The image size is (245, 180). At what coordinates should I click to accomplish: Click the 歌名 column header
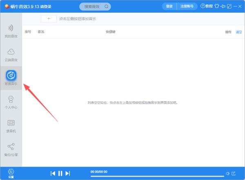pos(41,32)
